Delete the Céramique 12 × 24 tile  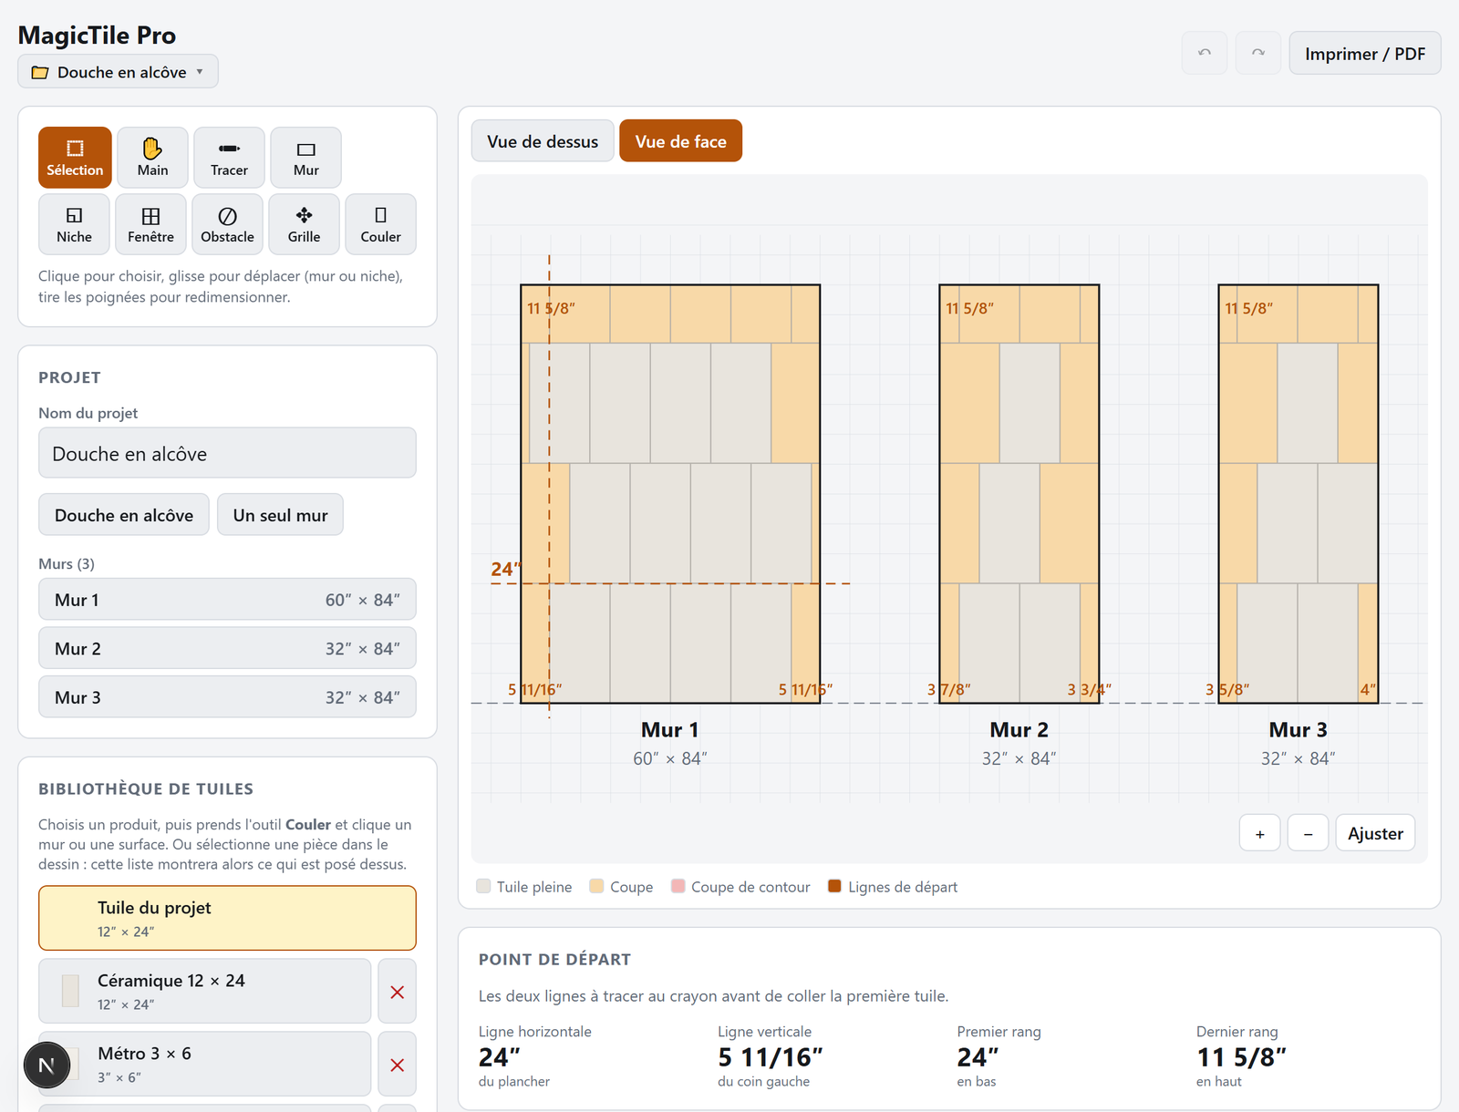(397, 992)
